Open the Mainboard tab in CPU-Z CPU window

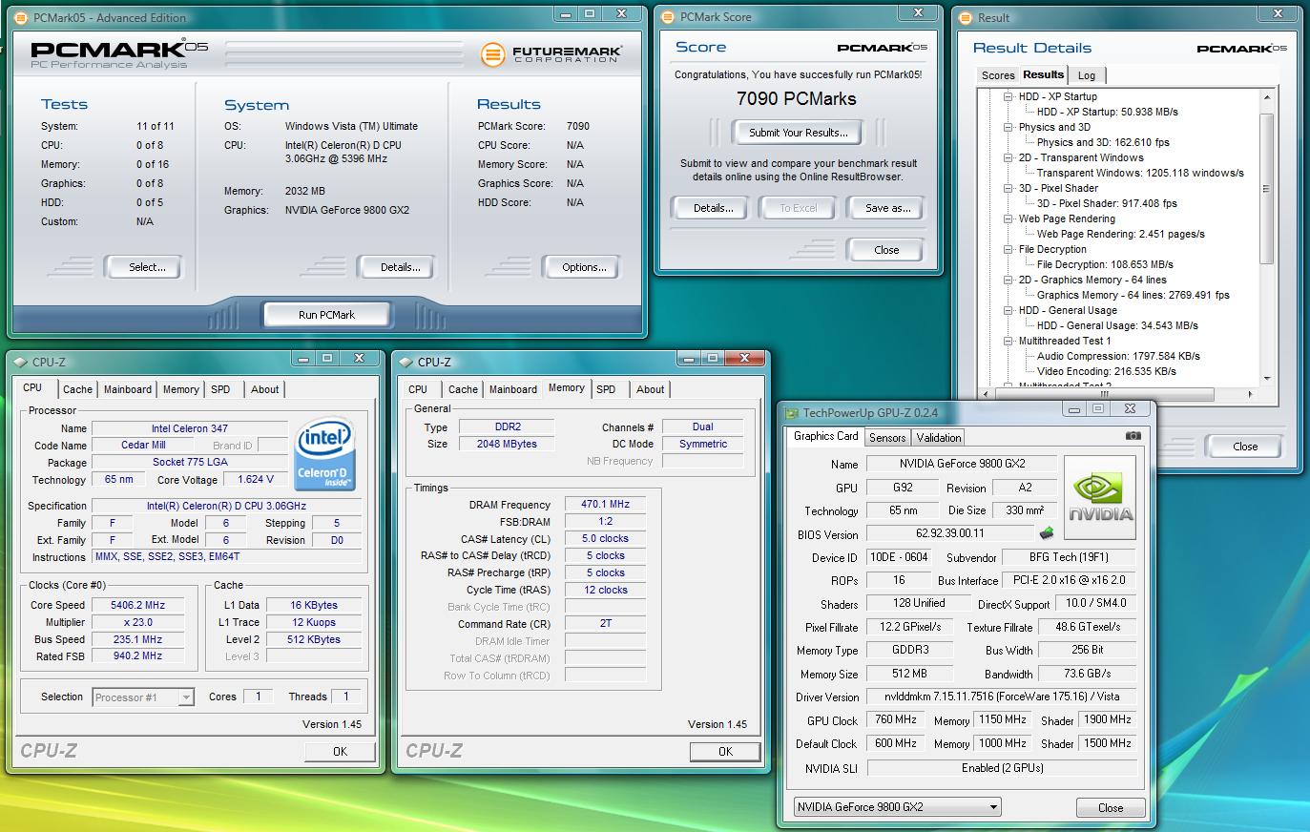point(128,389)
